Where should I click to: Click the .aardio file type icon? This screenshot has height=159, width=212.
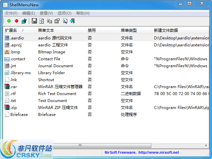[x=7, y=38]
